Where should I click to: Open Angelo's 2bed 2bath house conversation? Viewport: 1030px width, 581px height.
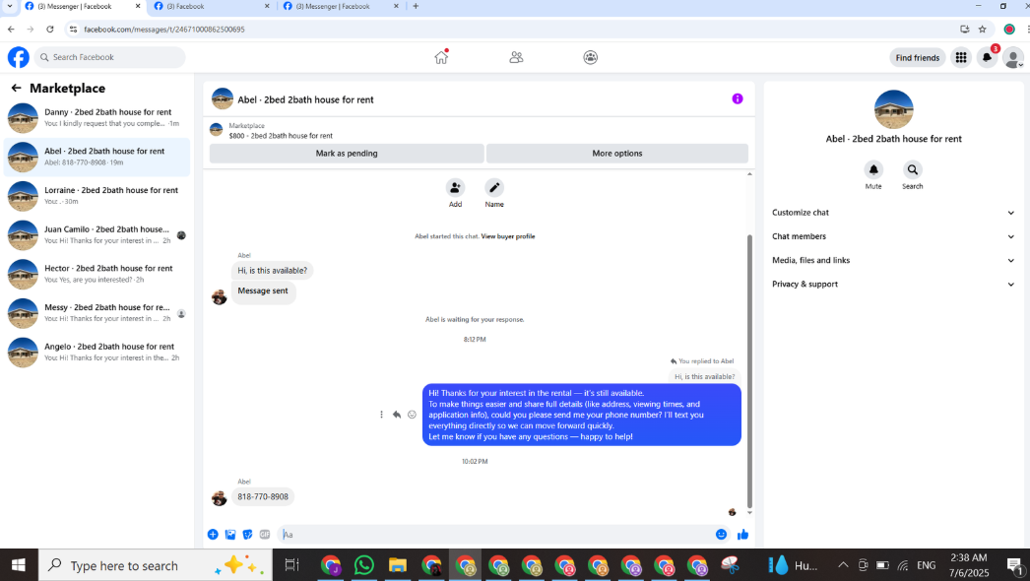tap(97, 353)
